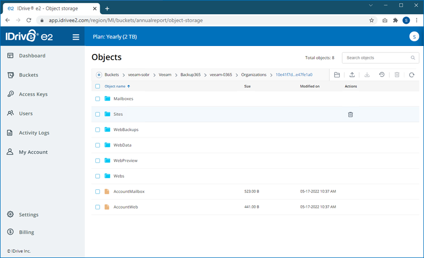The width and height of the screenshot is (424, 258).
Task: Click the browser address bar
Action: (206, 20)
